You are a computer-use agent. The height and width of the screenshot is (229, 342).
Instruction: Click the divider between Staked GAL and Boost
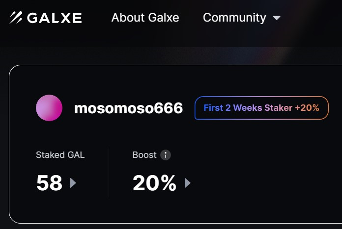pos(109,173)
